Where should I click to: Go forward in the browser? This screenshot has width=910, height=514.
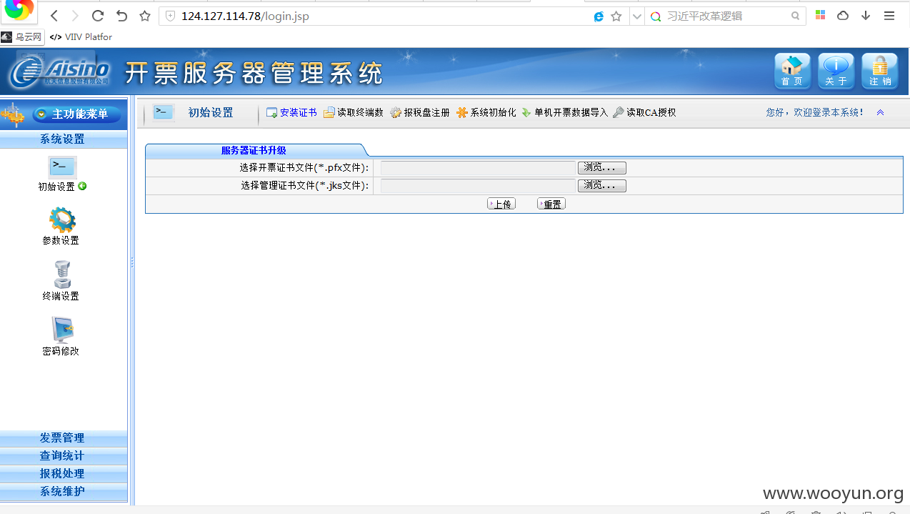pos(75,16)
